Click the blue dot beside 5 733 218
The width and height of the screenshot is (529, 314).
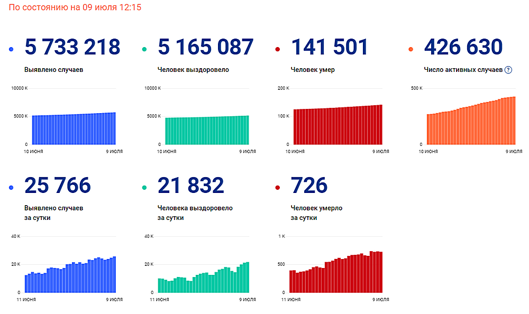coord(11,49)
